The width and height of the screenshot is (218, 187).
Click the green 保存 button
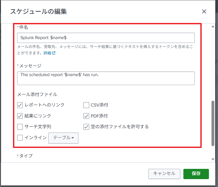coord(196,174)
